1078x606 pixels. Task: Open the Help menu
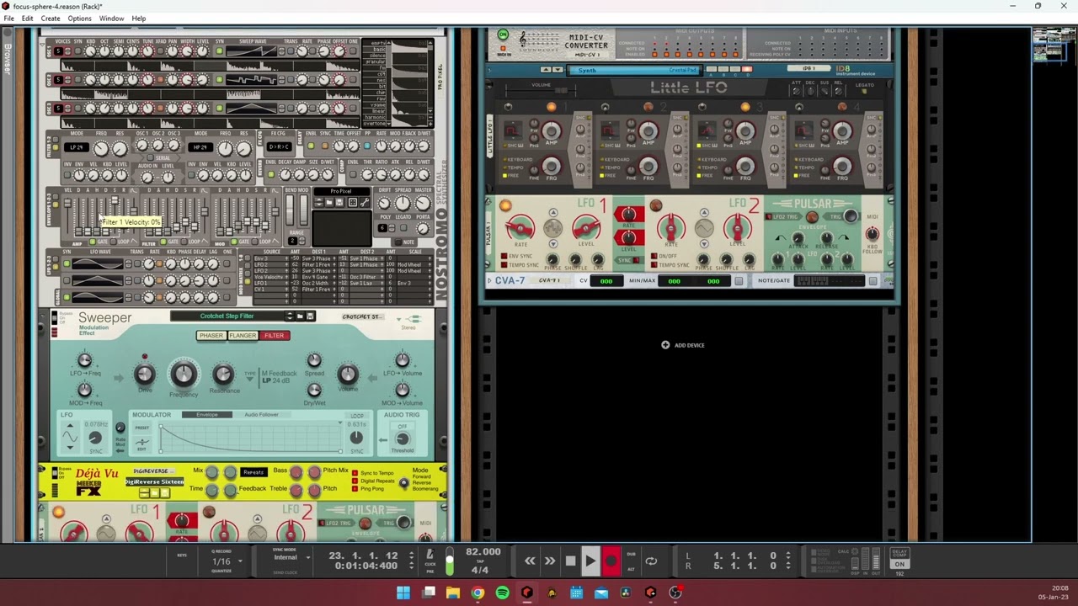point(138,19)
